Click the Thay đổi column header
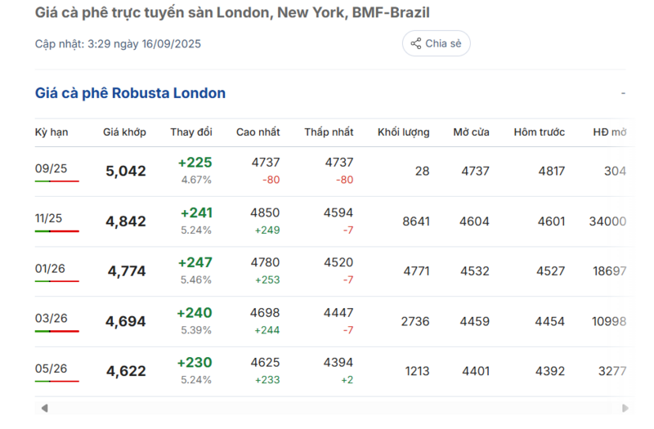The image size is (654, 429). pyautogui.click(x=191, y=132)
